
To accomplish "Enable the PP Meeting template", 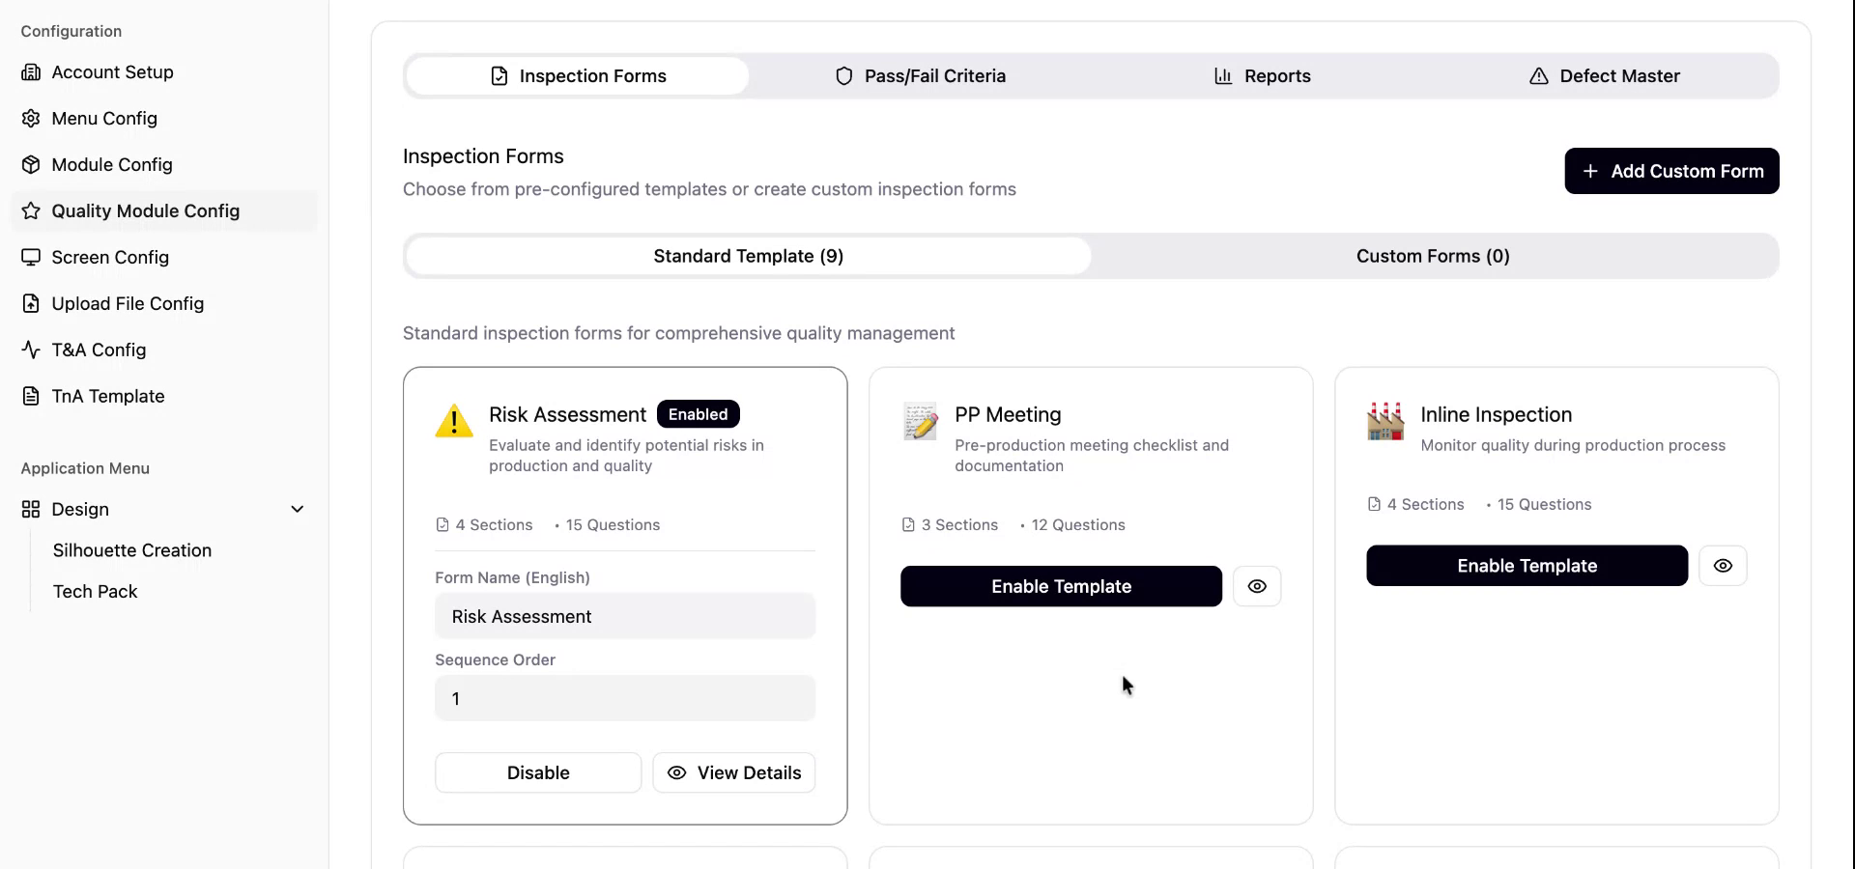I will [x=1061, y=586].
